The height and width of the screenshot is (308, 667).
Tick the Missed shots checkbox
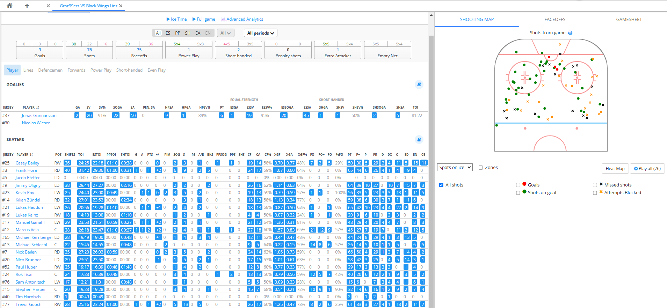[x=595, y=185]
